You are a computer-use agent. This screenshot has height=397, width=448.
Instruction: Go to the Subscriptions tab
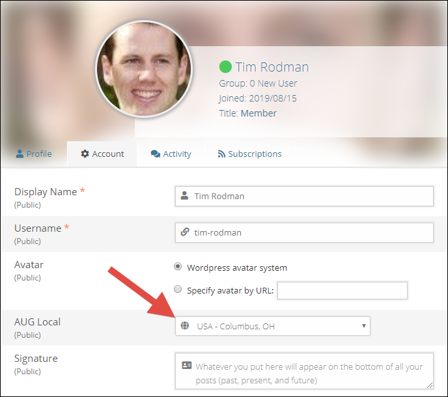249,154
